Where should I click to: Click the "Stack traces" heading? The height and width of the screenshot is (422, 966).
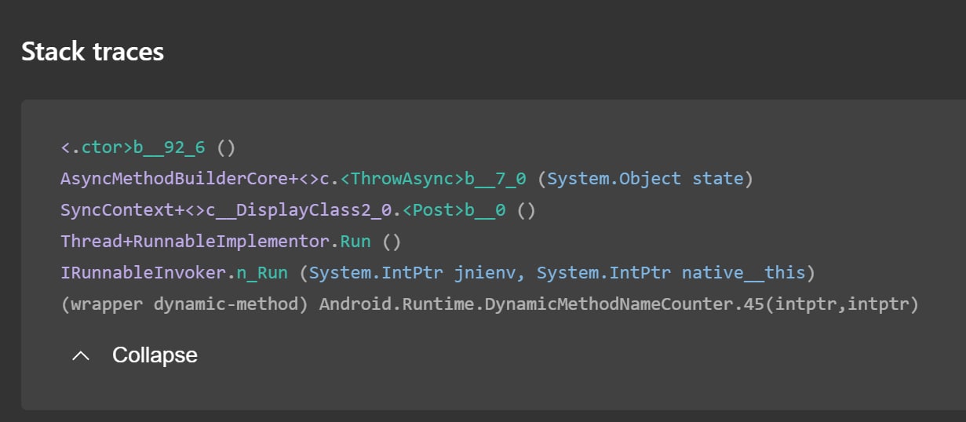pos(93,52)
